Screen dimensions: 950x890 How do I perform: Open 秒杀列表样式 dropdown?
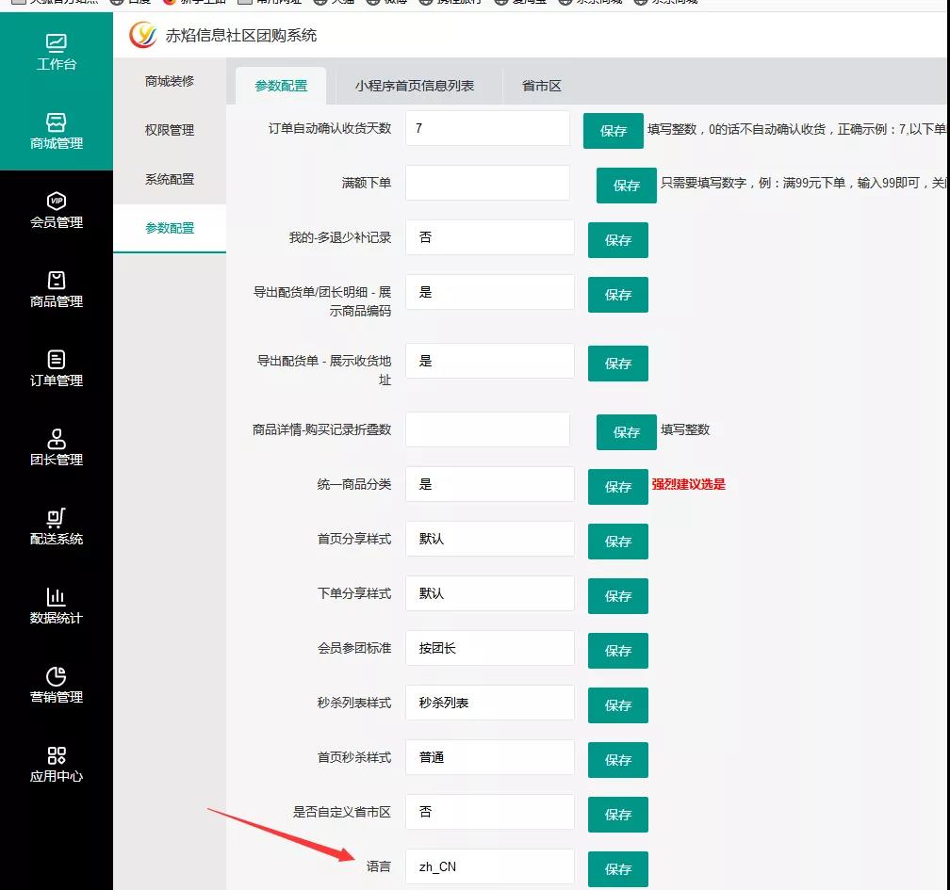pyautogui.click(x=490, y=703)
